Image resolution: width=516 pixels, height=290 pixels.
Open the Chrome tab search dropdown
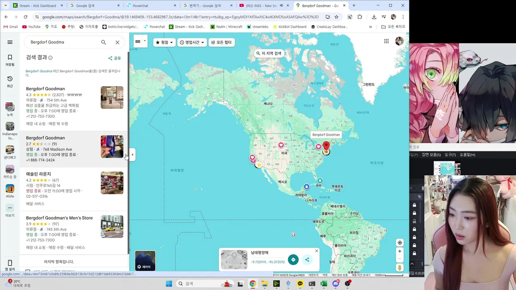[x=5, y=6]
